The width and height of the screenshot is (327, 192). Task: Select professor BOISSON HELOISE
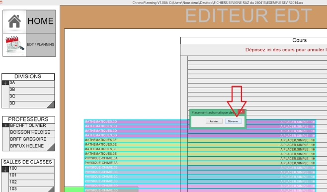pyautogui.click(x=32, y=132)
